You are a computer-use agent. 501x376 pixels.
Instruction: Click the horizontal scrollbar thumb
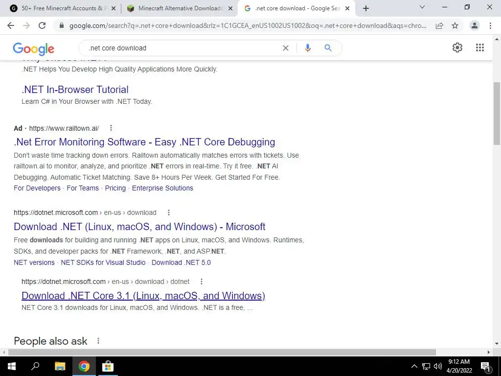[222, 352]
